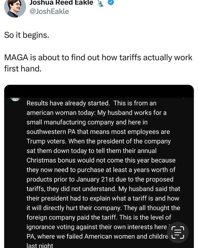The height and width of the screenshot is (248, 198).
Task: Open Joshua Reed Eakle's profile picture
Action: [15, 8]
